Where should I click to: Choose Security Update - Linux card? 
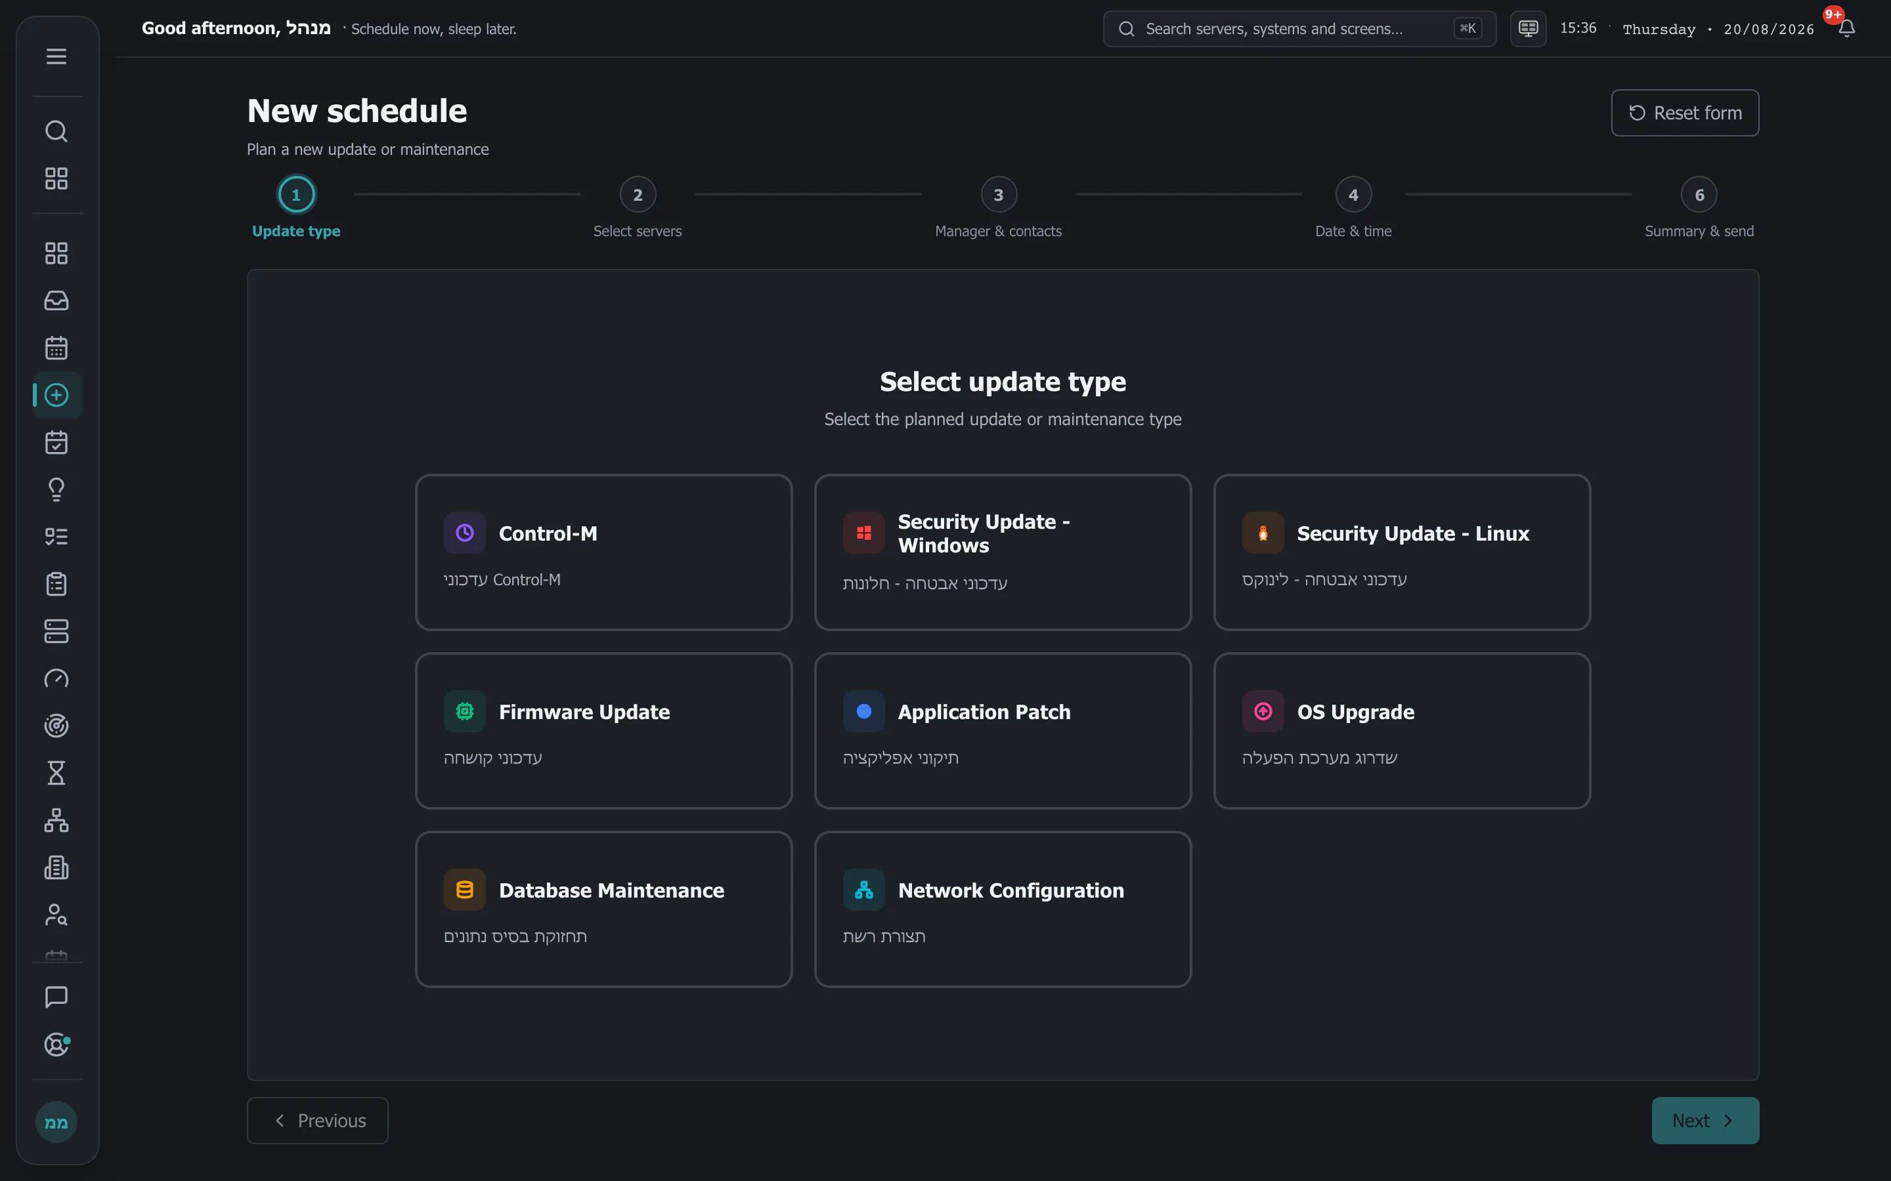[x=1402, y=552]
